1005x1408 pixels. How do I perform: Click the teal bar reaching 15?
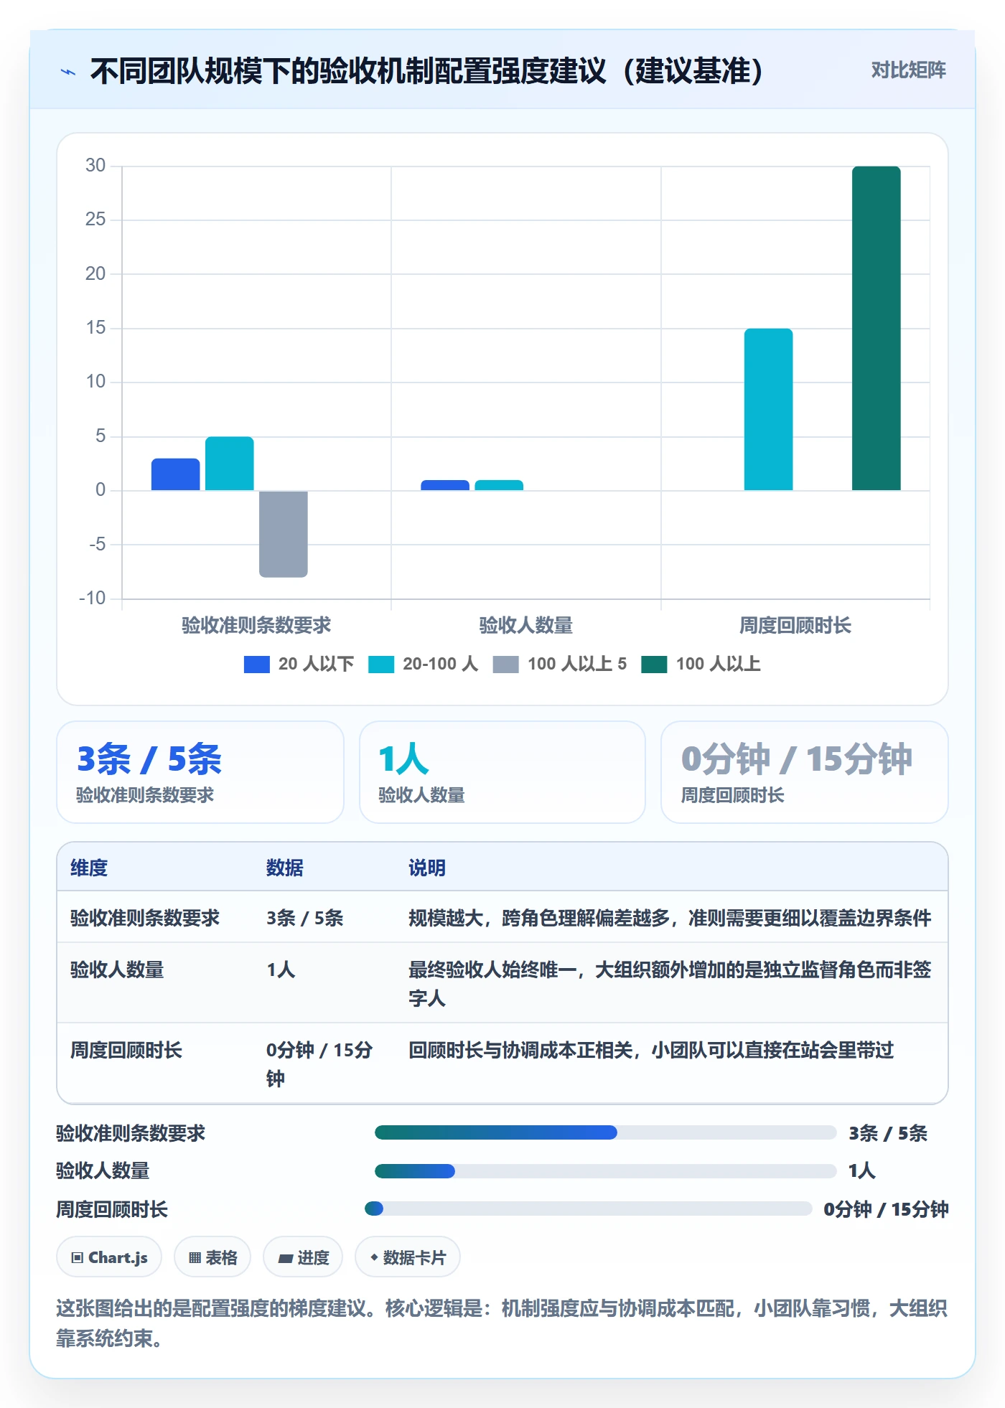(769, 409)
